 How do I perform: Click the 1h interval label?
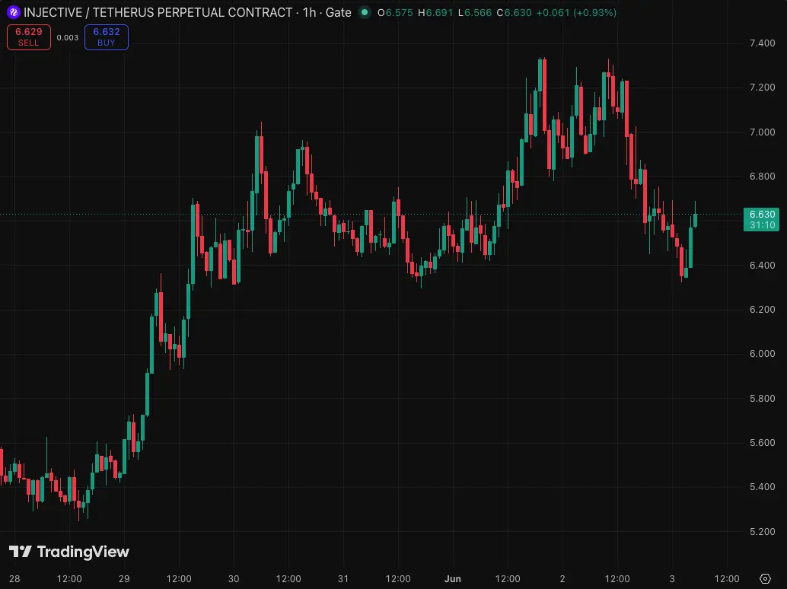point(309,12)
